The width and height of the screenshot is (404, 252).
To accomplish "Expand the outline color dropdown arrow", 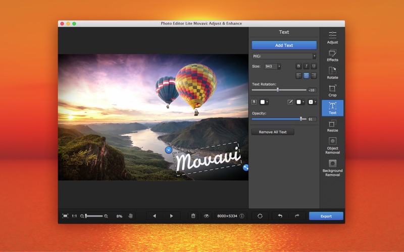I will [304, 102].
